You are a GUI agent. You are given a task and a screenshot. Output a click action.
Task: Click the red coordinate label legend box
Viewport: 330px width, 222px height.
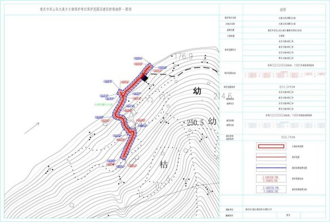[271, 179]
